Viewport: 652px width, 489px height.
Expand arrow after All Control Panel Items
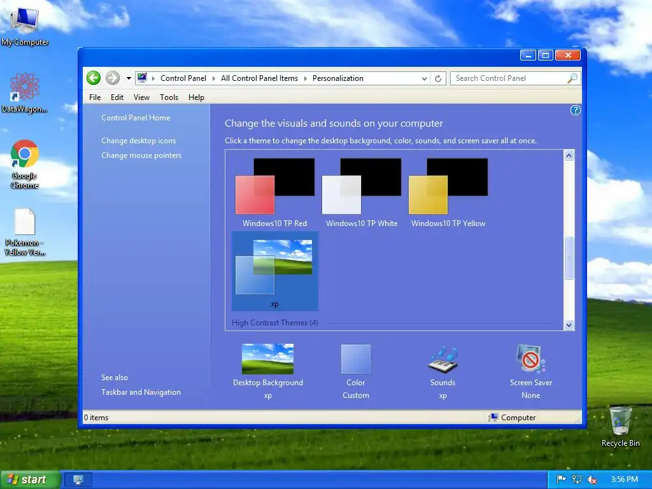305,78
